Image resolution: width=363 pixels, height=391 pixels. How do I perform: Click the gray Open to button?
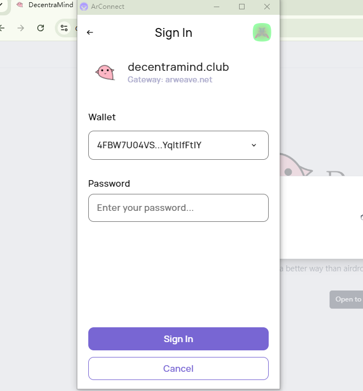[x=348, y=299]
